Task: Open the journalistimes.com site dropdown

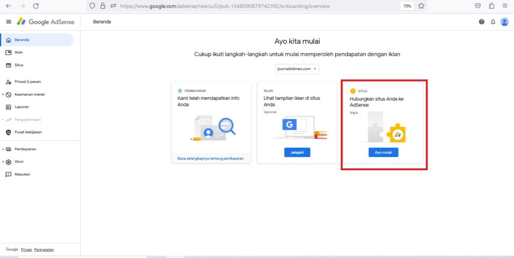Action: 297,69
